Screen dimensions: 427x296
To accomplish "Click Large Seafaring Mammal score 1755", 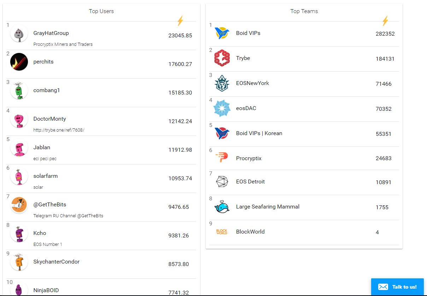I will coord(382,207).
